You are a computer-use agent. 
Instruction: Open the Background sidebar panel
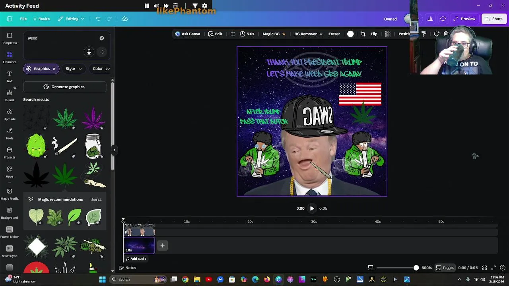[10, 213]
